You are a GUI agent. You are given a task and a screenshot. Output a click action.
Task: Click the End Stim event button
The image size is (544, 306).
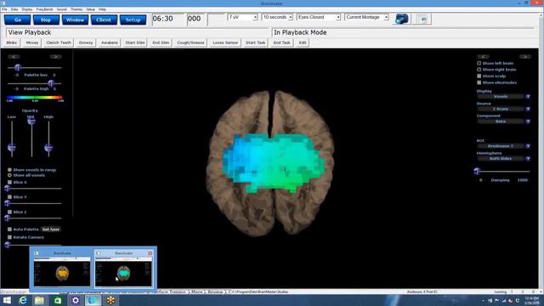[x=161, y=42]
